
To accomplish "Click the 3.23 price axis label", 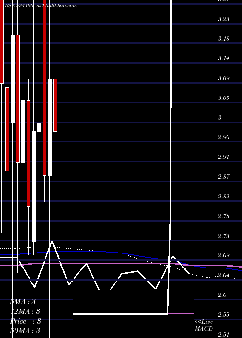I will coord(224,19).
